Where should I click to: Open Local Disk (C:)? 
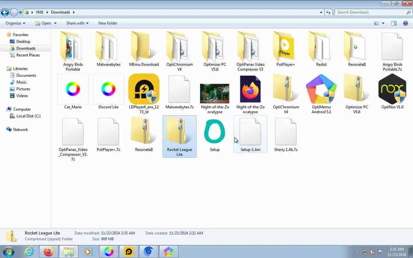pos(28,116)
